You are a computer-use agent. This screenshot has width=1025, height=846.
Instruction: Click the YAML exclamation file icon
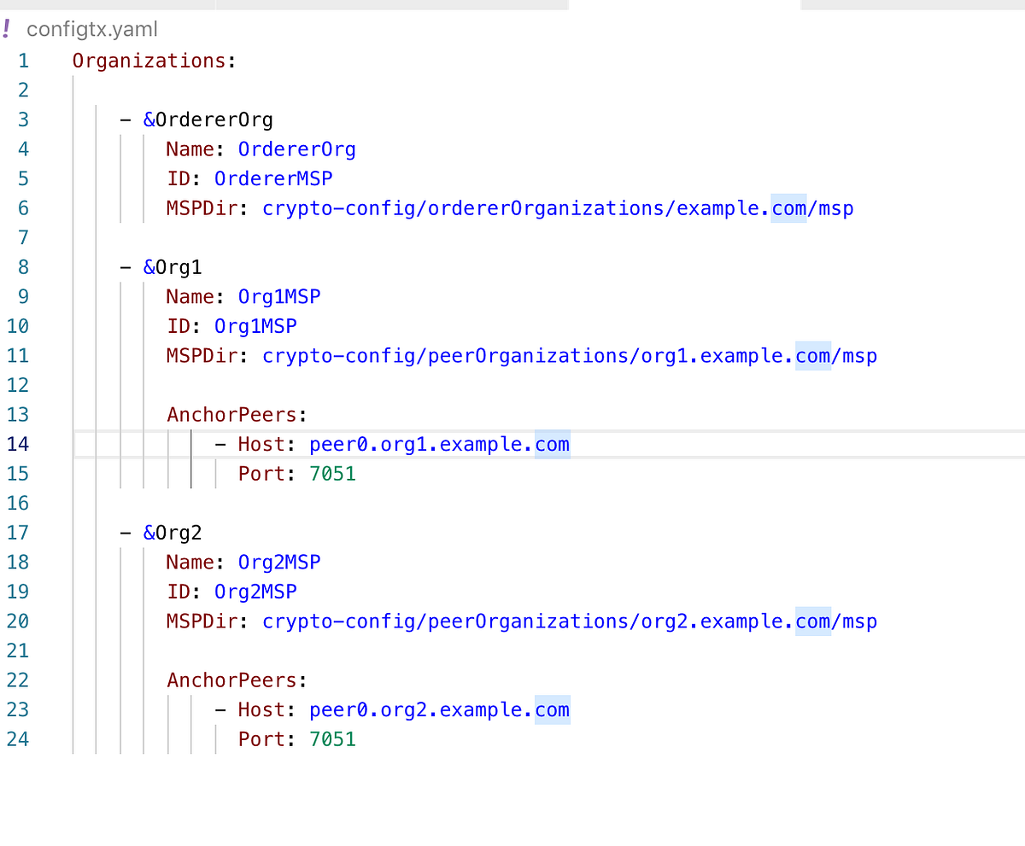coord(7,29)
